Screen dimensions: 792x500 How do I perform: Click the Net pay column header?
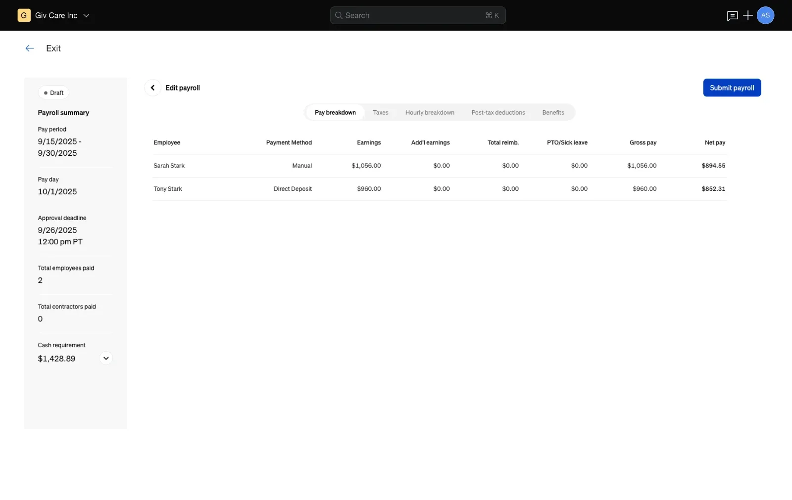(715, 142)
